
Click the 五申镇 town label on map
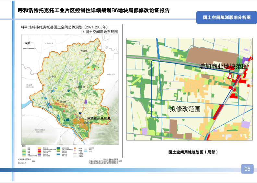coord(52,77)
